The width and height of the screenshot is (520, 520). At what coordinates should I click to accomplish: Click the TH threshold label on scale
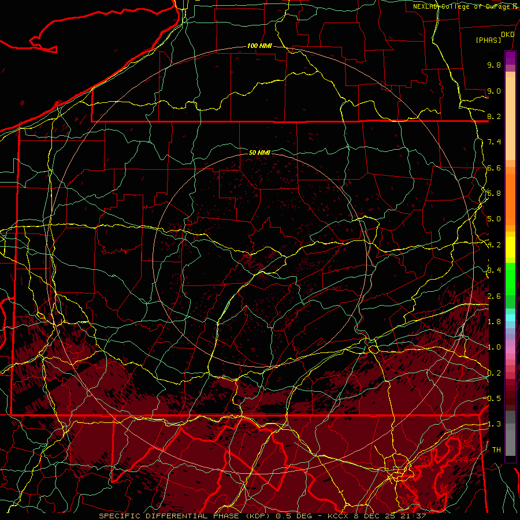coord(496,450)
